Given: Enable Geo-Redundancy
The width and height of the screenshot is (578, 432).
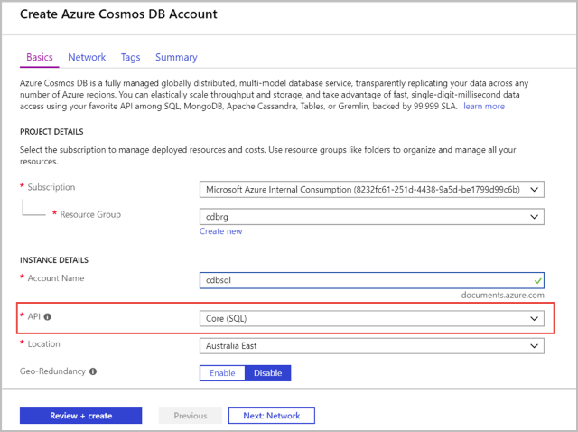Looking at the screenshot, I should (222, 373).
